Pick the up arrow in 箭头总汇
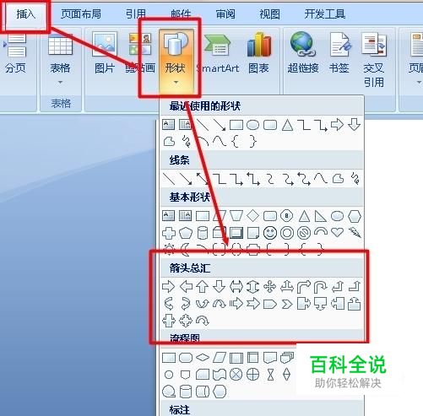 202,287
